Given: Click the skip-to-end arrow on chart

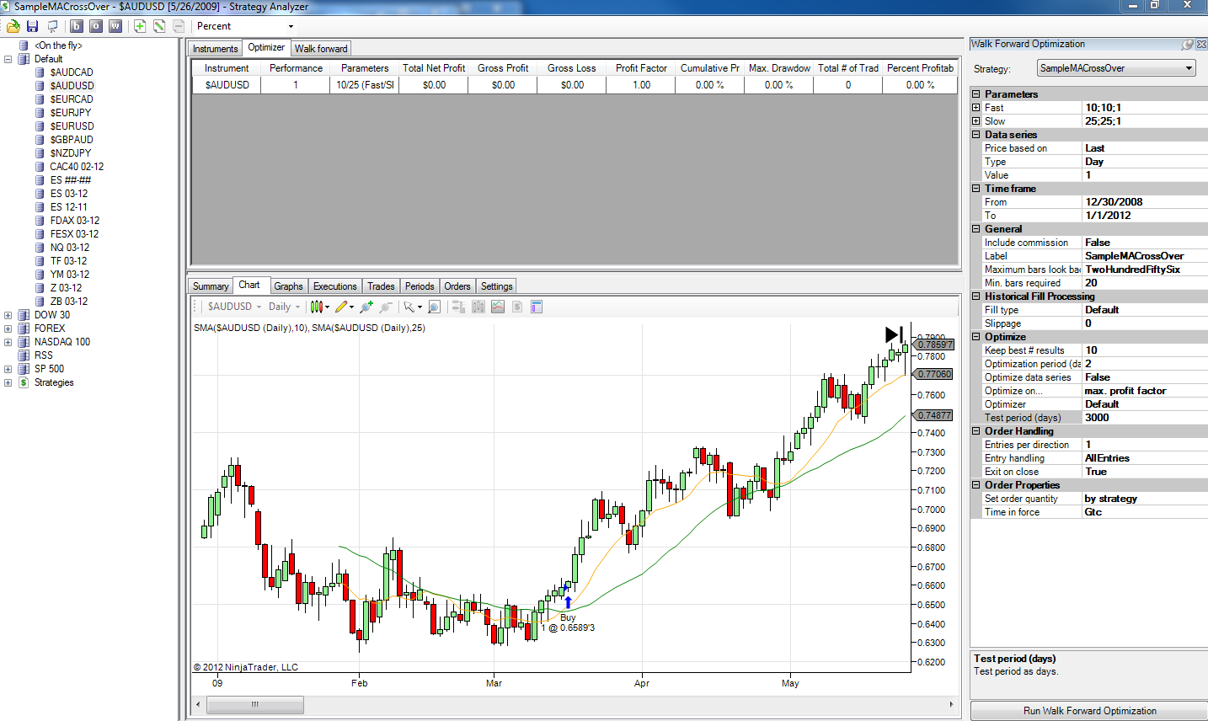Looking at the screenshot, I should [x=894, y=334].
